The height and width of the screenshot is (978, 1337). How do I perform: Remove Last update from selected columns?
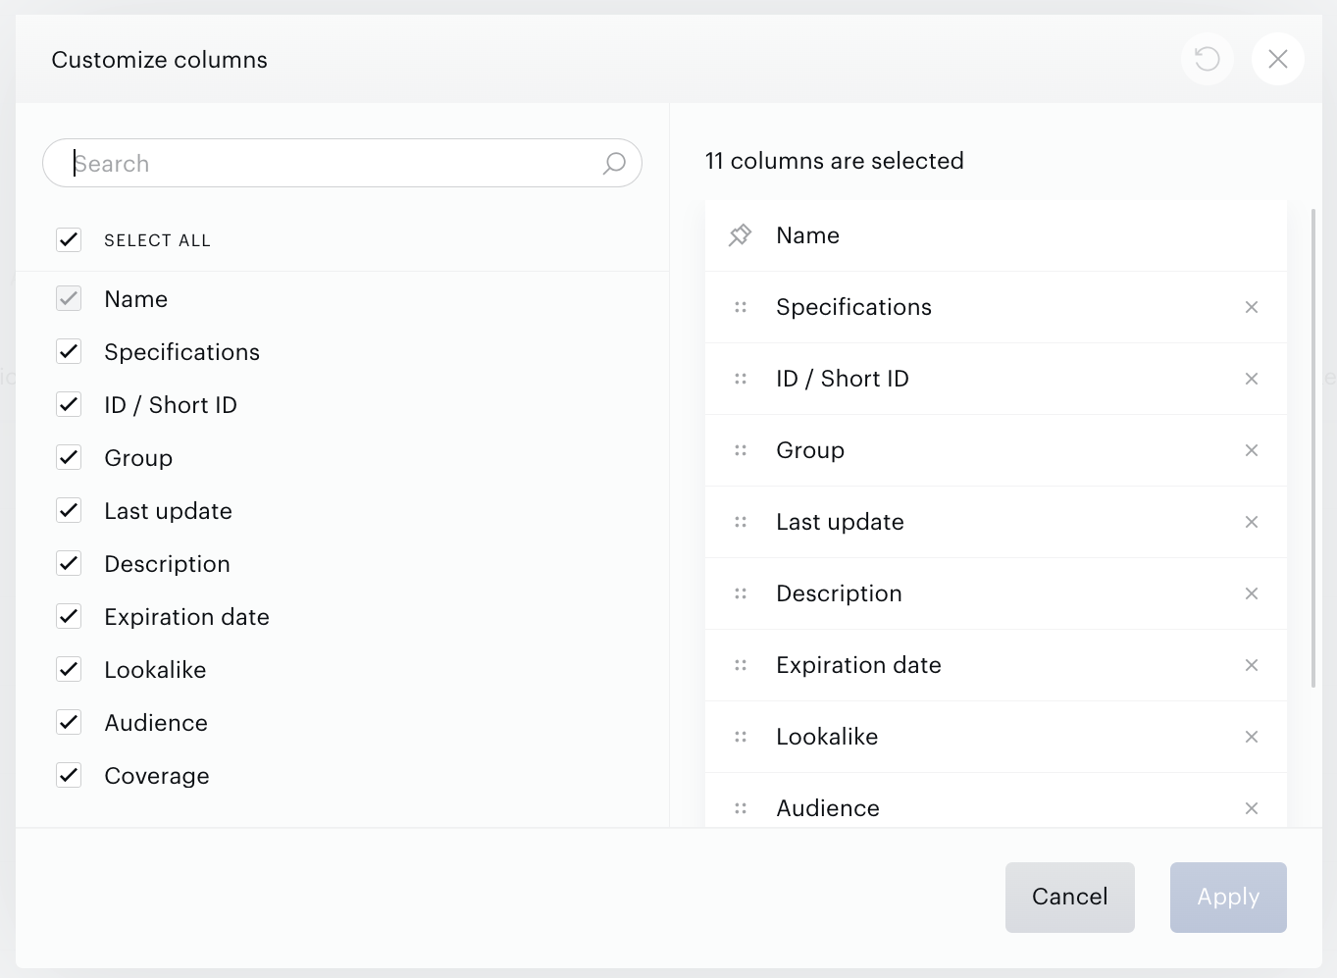(x=1252, y=522)
